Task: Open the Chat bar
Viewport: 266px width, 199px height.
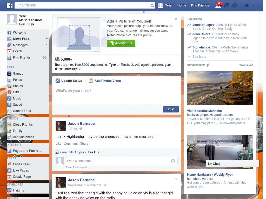Action: (x=232, y=164)
